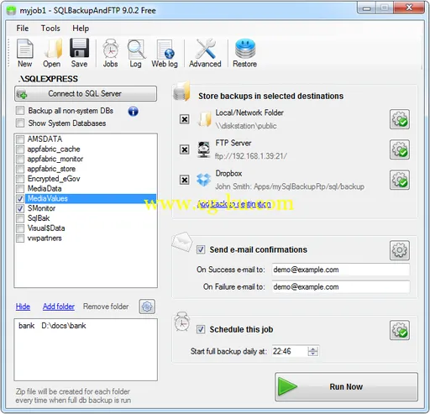Open e-mail confirmation settings gear

pos(400,250)
